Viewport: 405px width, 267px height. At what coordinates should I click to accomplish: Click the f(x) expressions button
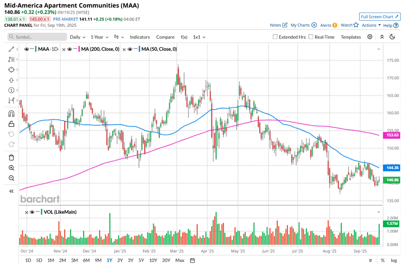pyautogui.click(x=184, y=37)
